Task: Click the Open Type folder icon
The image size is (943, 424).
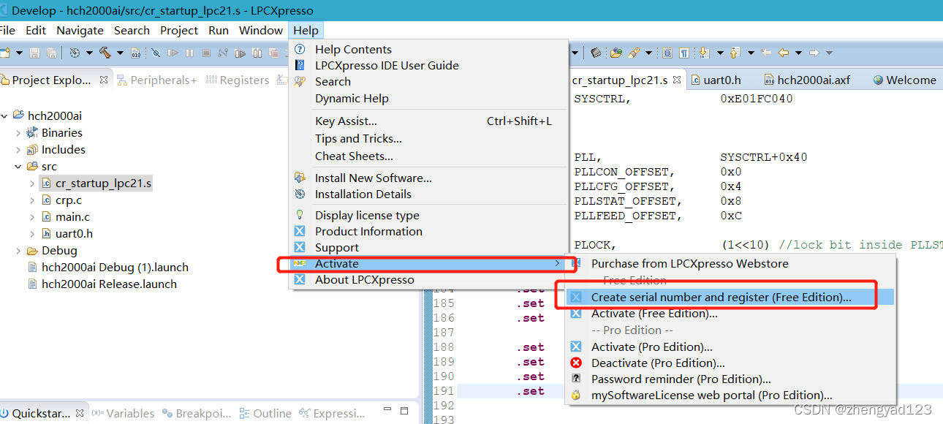Action: point(615,53)
